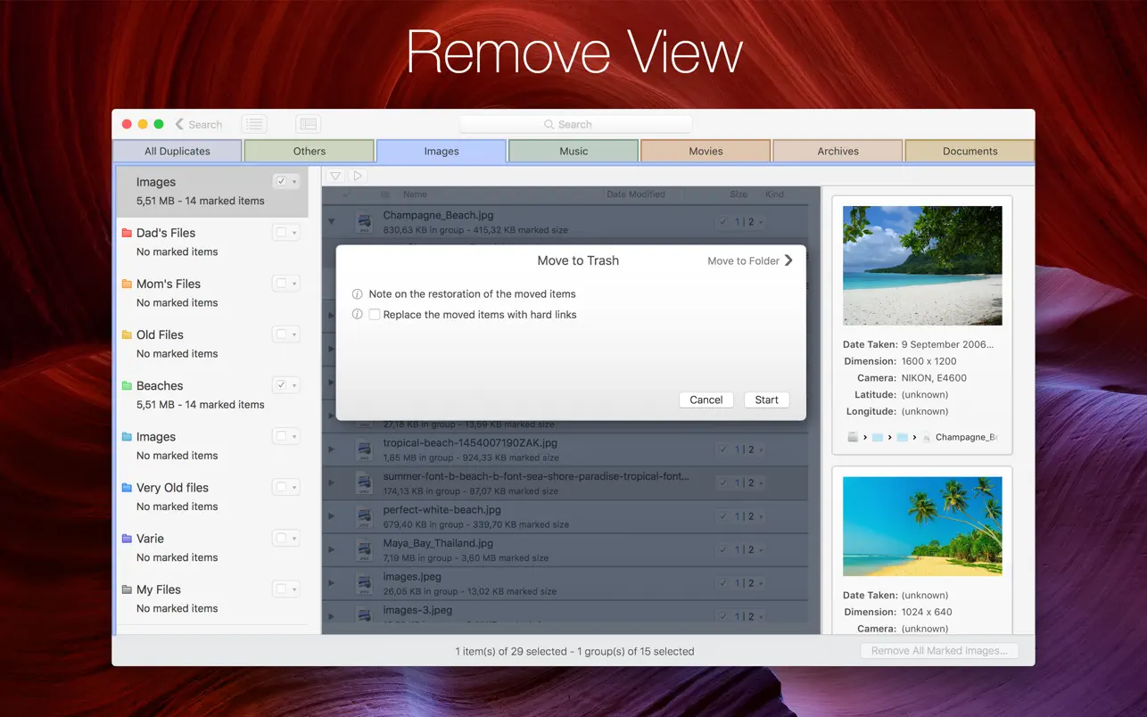Check the Mom's Files marking checkbox
This screenshot has width=1147, height=717.
pos(281,284)
